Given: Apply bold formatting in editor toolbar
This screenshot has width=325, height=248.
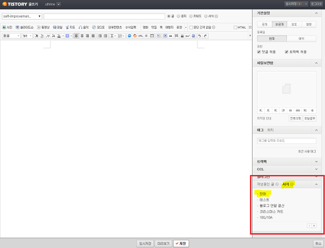Looking at the screenshot, I should (x=36, y=36).
